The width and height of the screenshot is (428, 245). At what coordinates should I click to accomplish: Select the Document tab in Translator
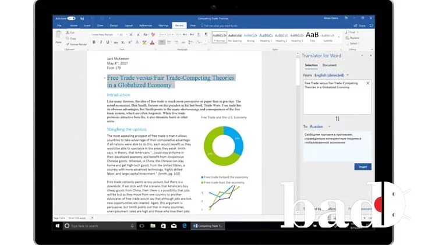point(330,65)
